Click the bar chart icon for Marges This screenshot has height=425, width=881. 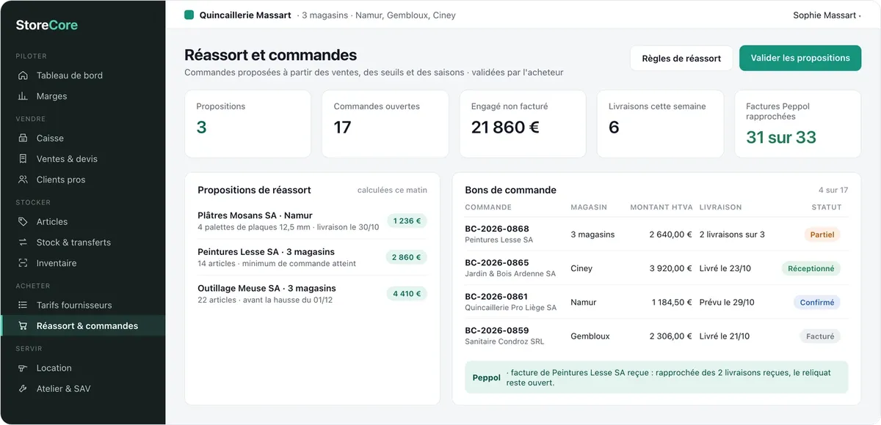(23, 96)
